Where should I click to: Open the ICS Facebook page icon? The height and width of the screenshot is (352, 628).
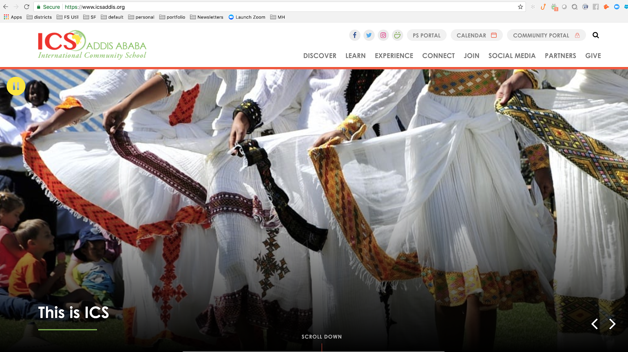click(x=354, y=35)
